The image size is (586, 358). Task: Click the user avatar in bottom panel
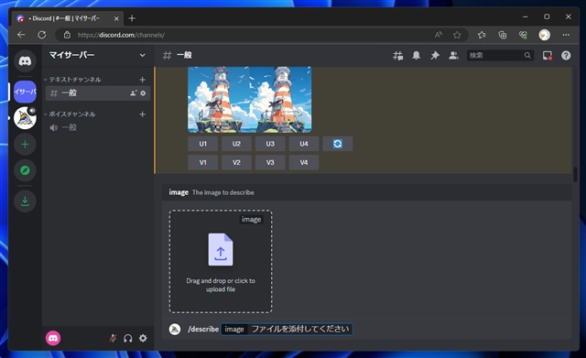tap(53, 339)
